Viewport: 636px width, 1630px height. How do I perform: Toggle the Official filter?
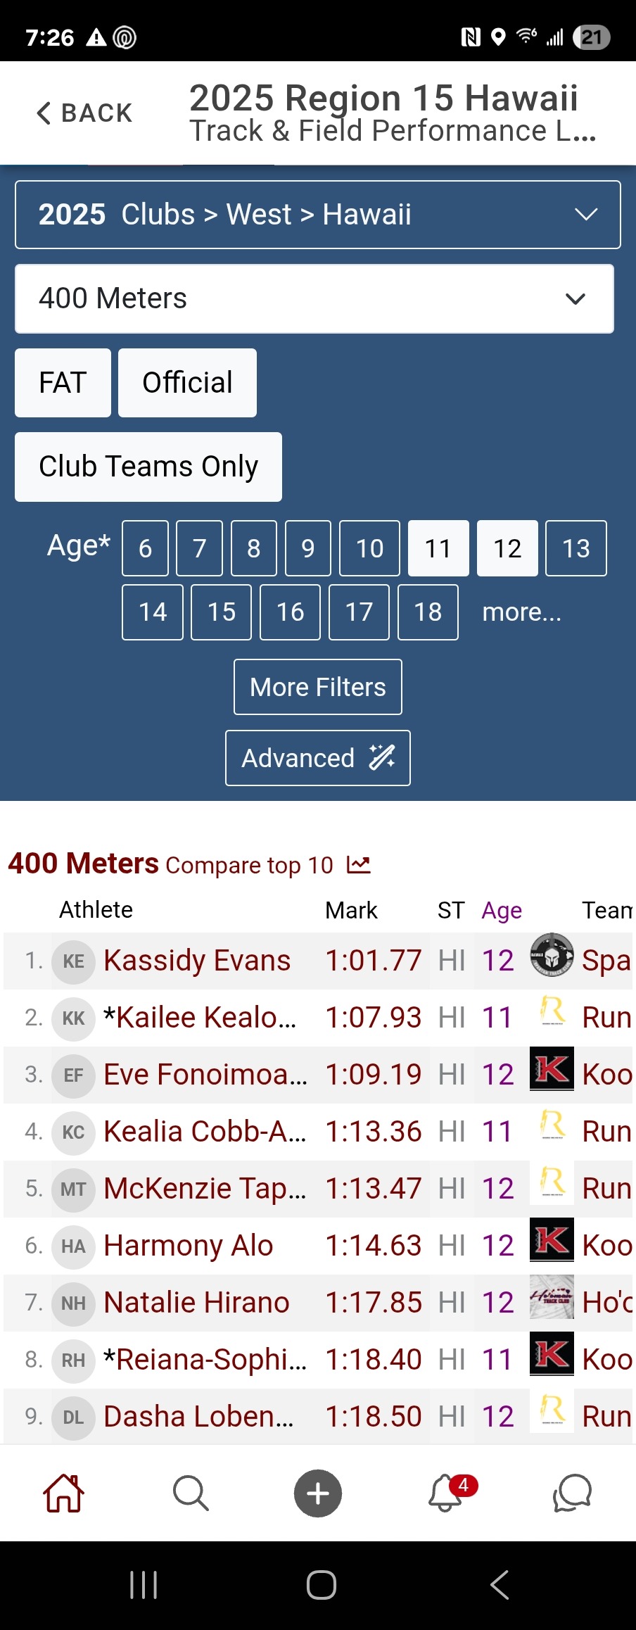point(187,383)
